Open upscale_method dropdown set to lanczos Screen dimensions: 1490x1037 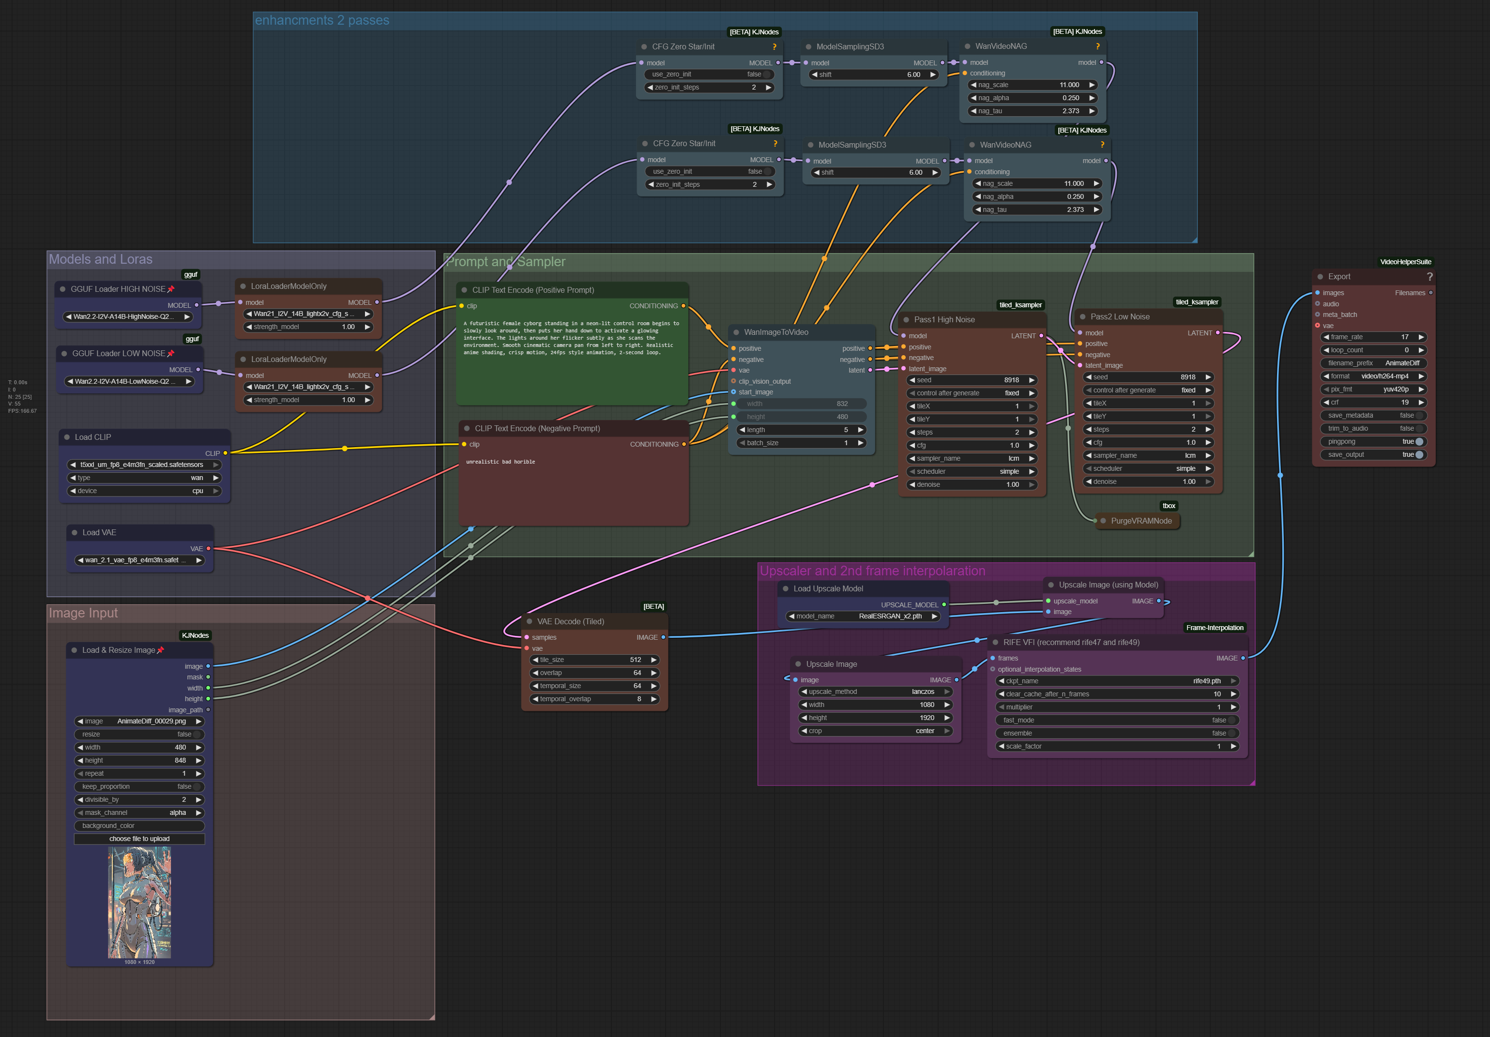(875, 691)
